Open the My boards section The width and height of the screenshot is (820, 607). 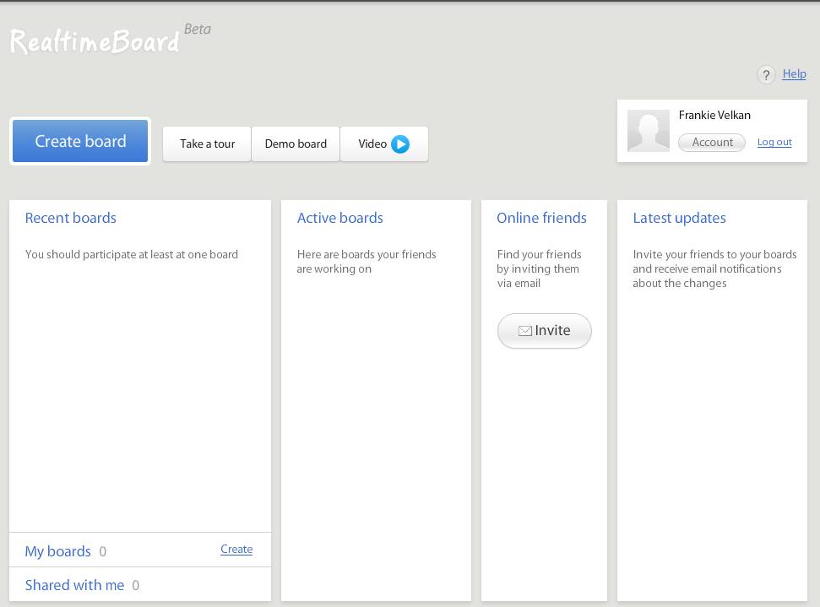click(x=58, y=551)
